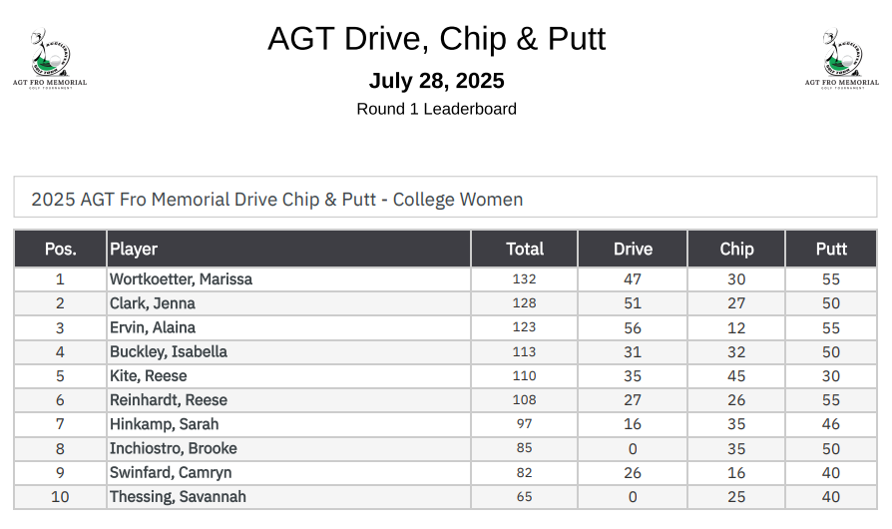Click the Putt column header
Viewport: 892px width, 529px height.
point(831,249)
